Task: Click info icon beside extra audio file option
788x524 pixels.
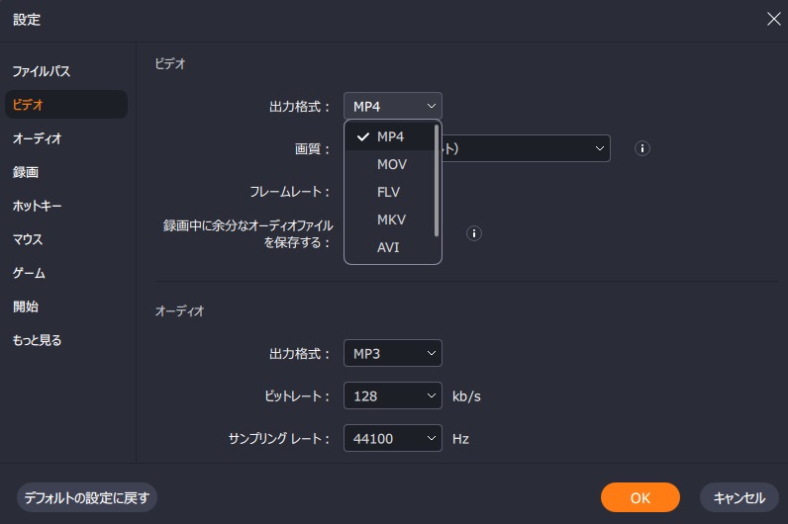Action: pyautogui.click(x=473, y=233)
